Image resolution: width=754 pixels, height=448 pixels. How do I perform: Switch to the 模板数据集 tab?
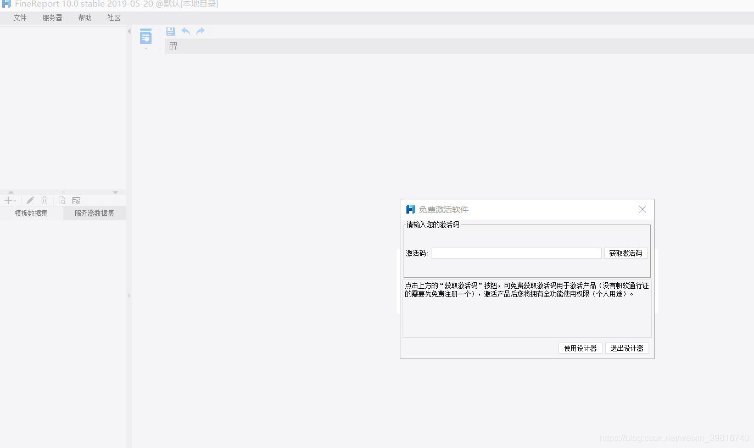coord(31,213)
